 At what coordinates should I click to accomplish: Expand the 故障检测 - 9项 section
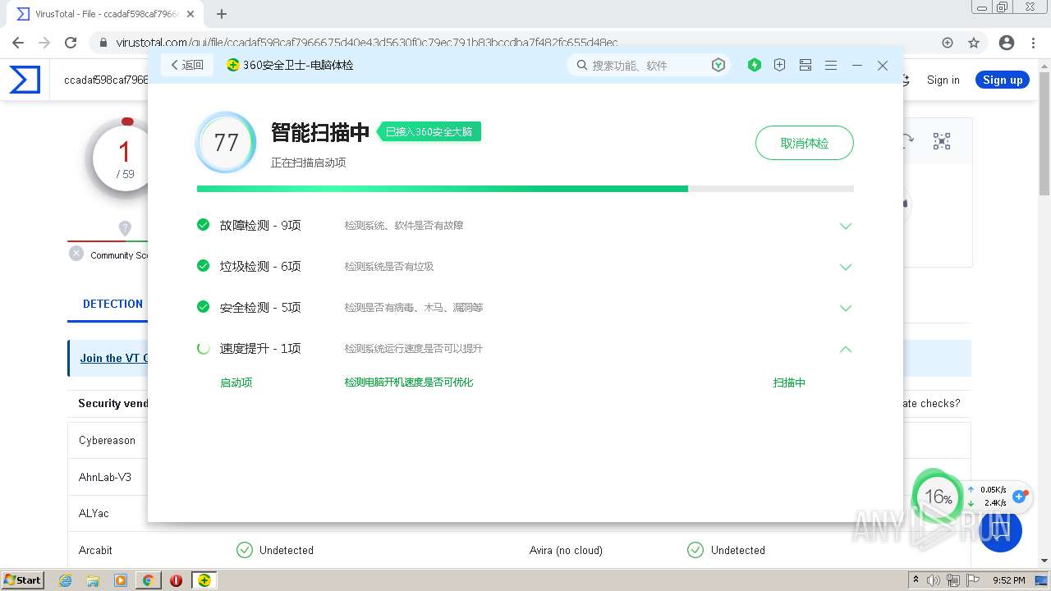(x=845, y=226)
